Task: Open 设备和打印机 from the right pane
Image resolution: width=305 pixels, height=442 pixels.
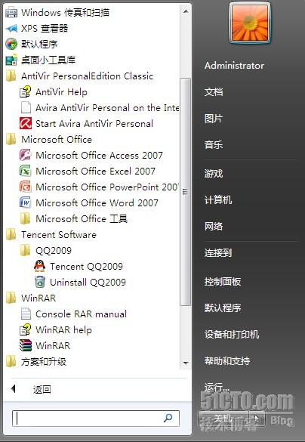Action: [x=232, y=334]
